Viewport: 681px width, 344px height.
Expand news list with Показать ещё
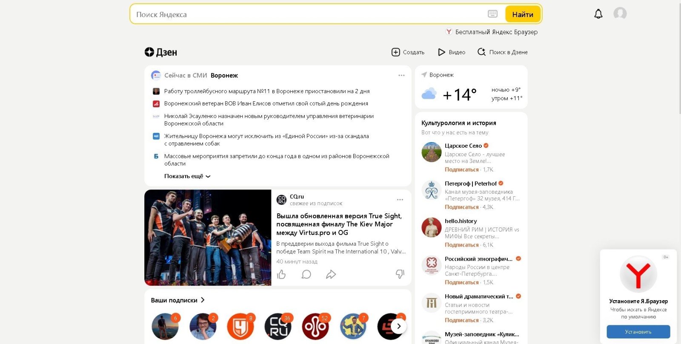[187, 176]
